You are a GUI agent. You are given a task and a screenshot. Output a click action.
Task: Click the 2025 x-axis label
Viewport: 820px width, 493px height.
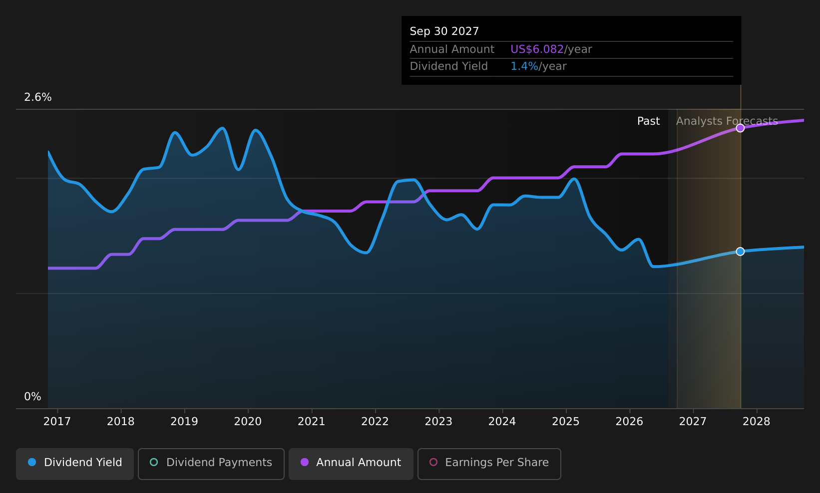point(566,422)
